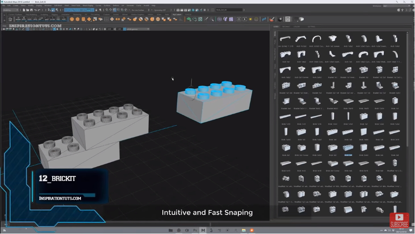Open the Modeling menu set dropdown

click(11, 10)
